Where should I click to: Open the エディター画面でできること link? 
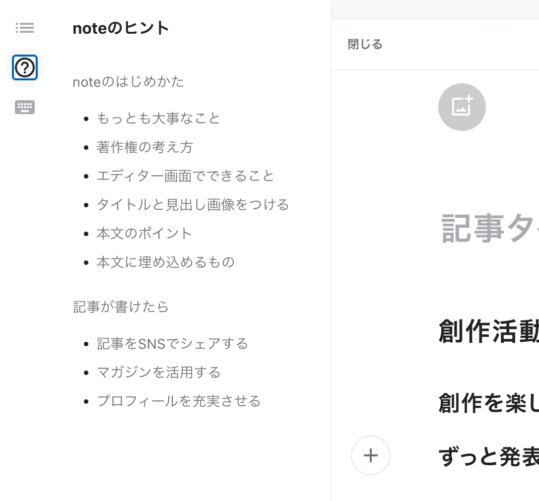(x=185, y=176)
